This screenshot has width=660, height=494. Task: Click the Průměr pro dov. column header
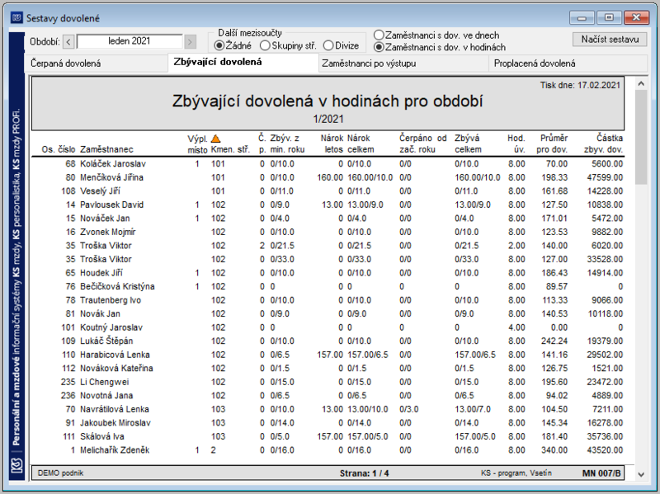[552, 143]
